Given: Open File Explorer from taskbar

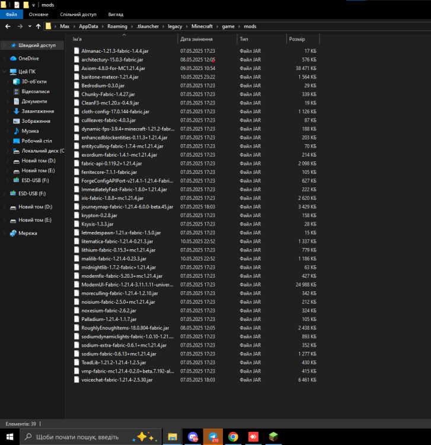Looking at the screenshot, I should 173,437.
